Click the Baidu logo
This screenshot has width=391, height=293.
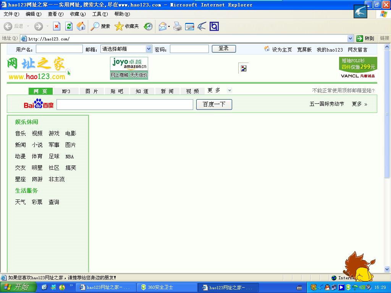point(39,104)
